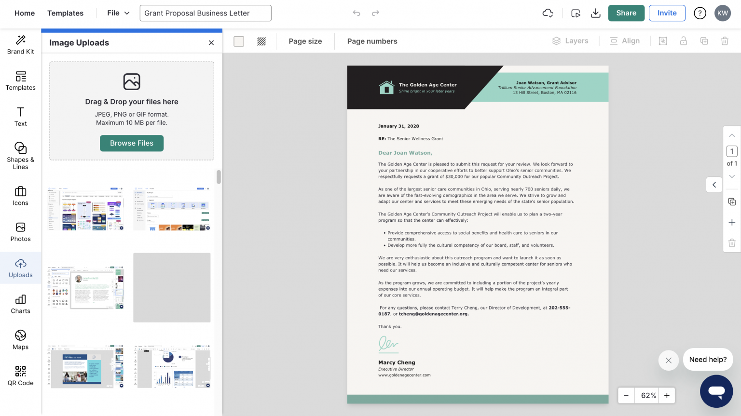Edit the document title field
The height and width of the screenshot is (416, 741).
point(205,13)
